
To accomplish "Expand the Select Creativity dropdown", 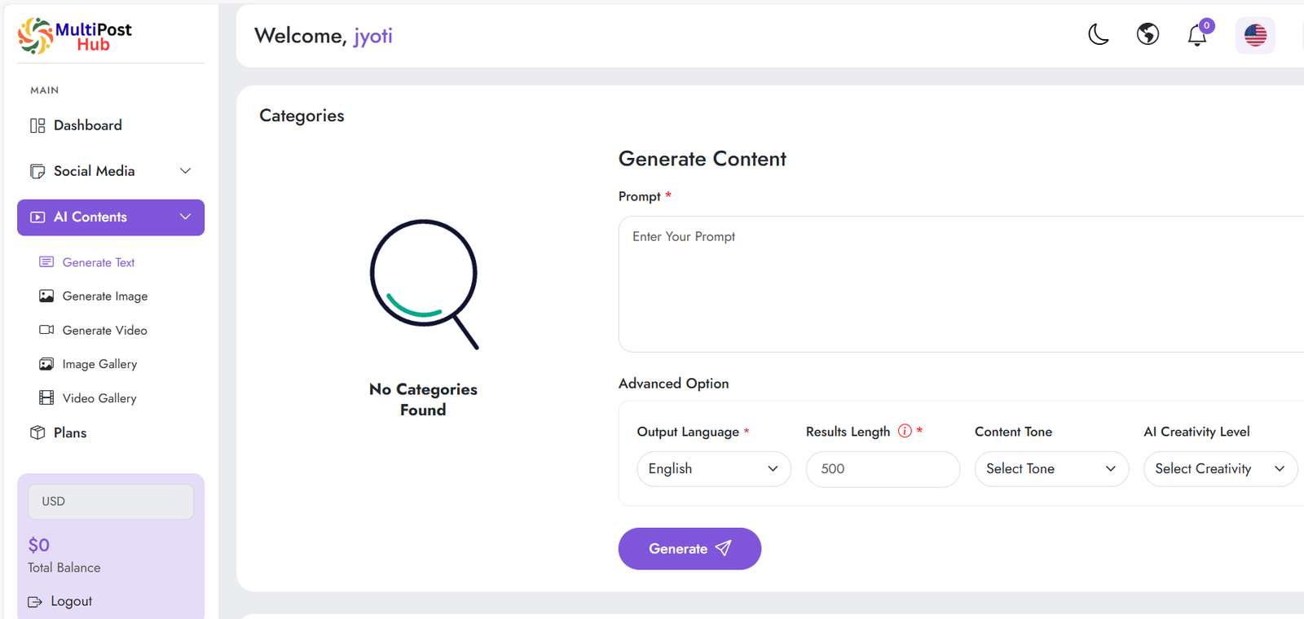I will 1219,469.
